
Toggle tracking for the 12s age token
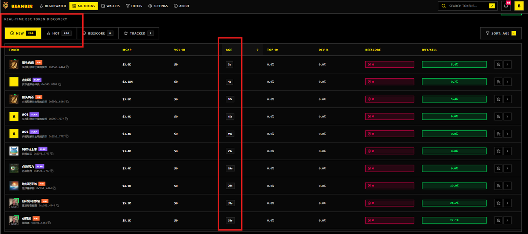[x=498, y=99]
